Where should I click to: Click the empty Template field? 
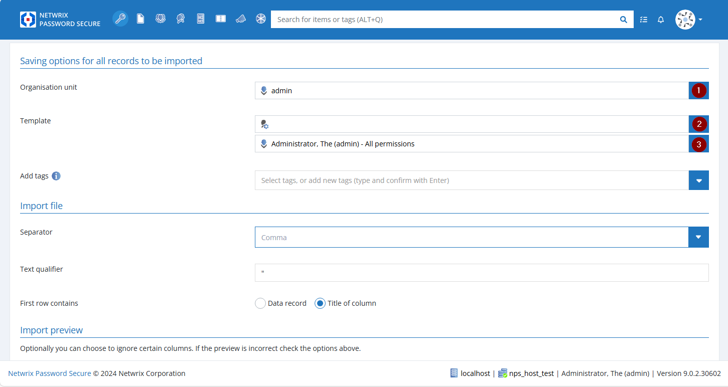(x=472, y=124)
